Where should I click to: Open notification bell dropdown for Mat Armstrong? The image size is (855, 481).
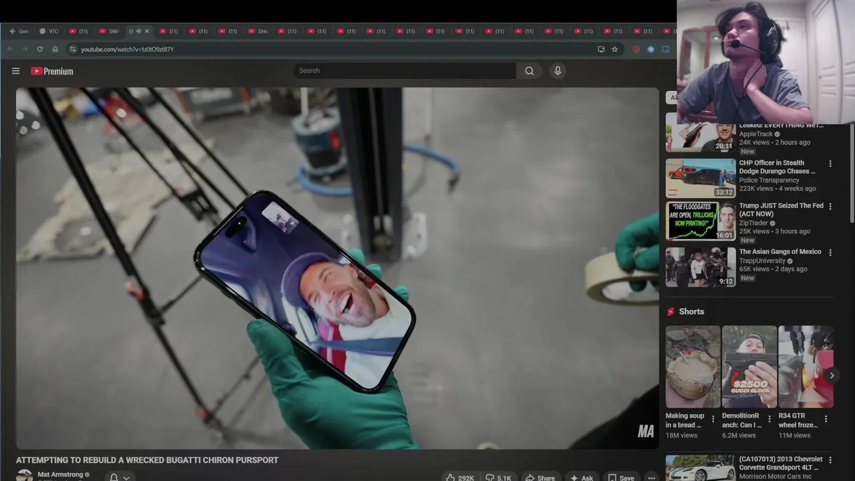coord(119,478)
